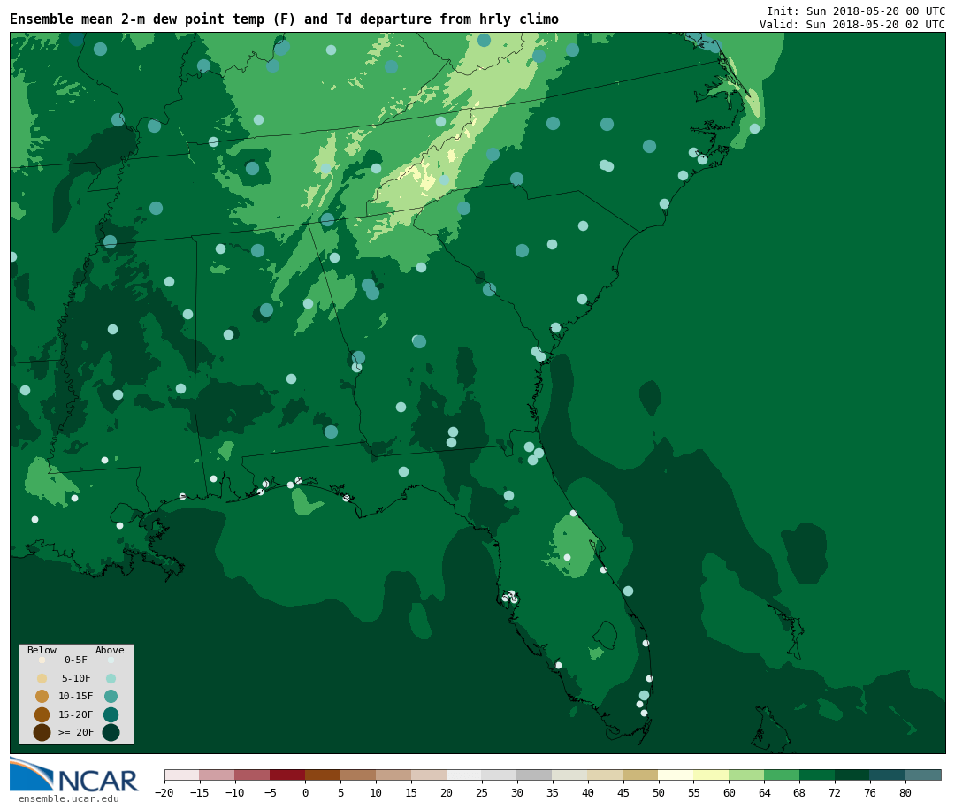Click the colorbar tick label 50
Viewport: 955px width, 809px height.
pyautogui.click(x=658, y=792)
